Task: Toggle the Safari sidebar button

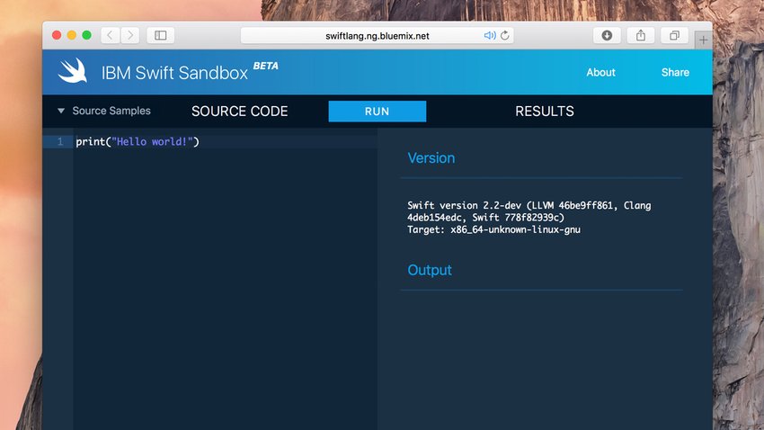Action: click(x=160, y=36)
